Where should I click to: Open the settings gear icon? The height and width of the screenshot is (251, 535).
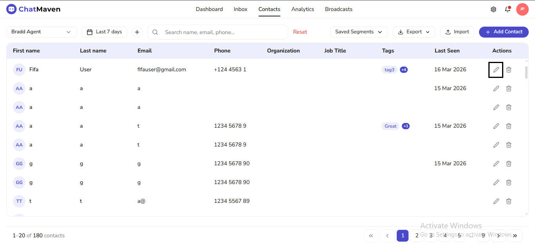pyautogui.click(x=493, y=9)
